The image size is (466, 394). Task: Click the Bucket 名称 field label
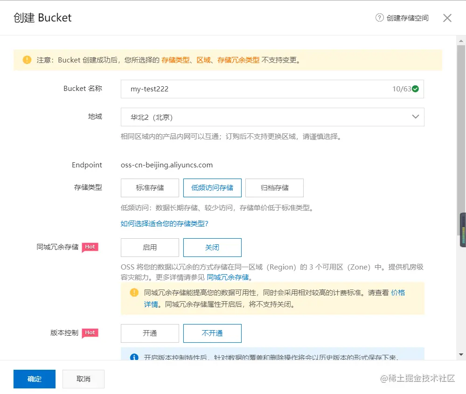[83, 89]
